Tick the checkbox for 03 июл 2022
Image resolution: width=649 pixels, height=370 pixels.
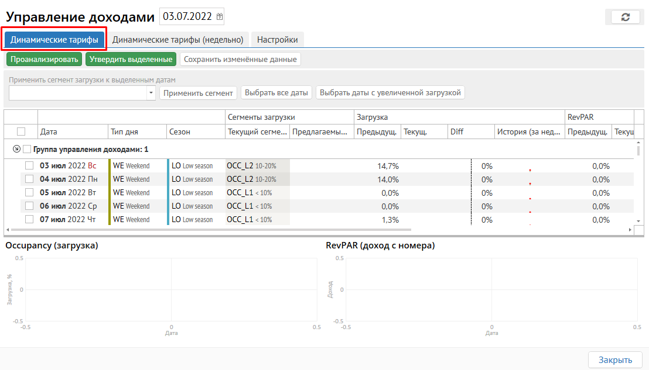[x=29, y=166]
